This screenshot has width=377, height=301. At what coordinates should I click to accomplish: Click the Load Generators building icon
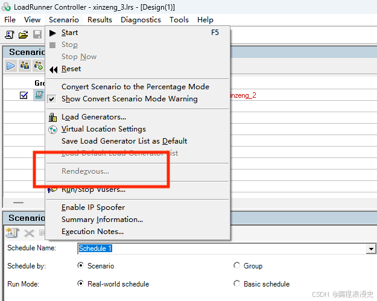pos(52,117)
